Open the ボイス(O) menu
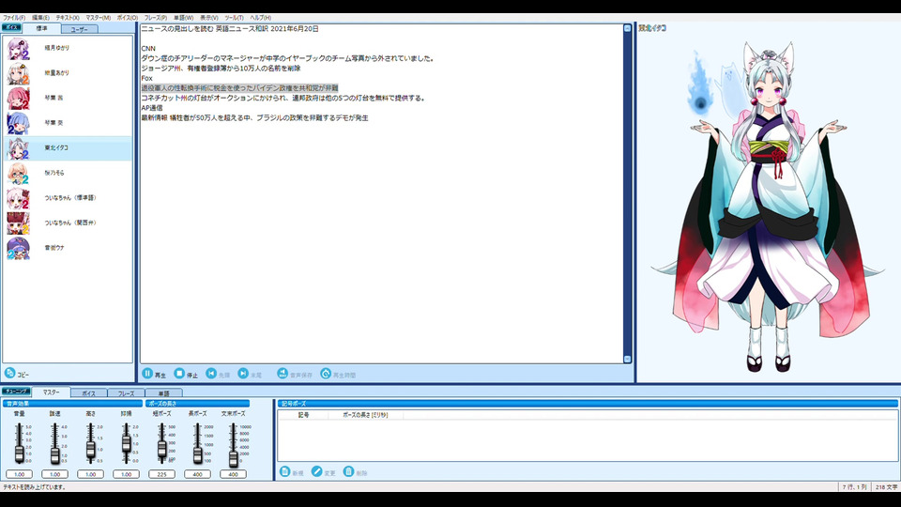Image resolution: width=901 pixels, height=507 pixels. click(128, 18)
